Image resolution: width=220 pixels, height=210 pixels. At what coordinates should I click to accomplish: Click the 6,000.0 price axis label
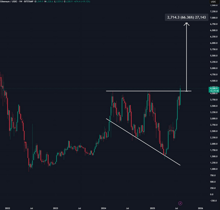tap(214, 43)
